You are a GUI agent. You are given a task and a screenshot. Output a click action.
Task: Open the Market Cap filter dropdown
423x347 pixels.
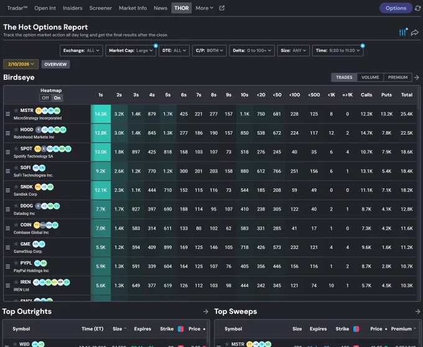tap(131, 50)
